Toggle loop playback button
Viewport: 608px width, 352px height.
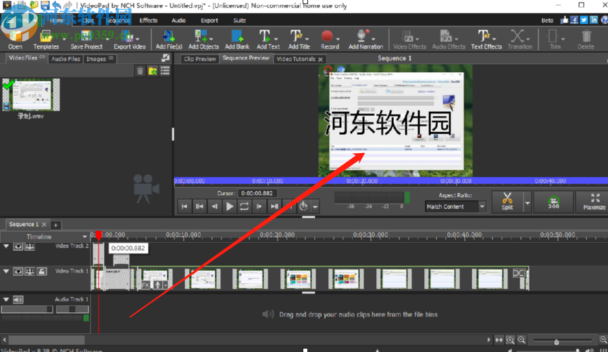coord(245,206)
